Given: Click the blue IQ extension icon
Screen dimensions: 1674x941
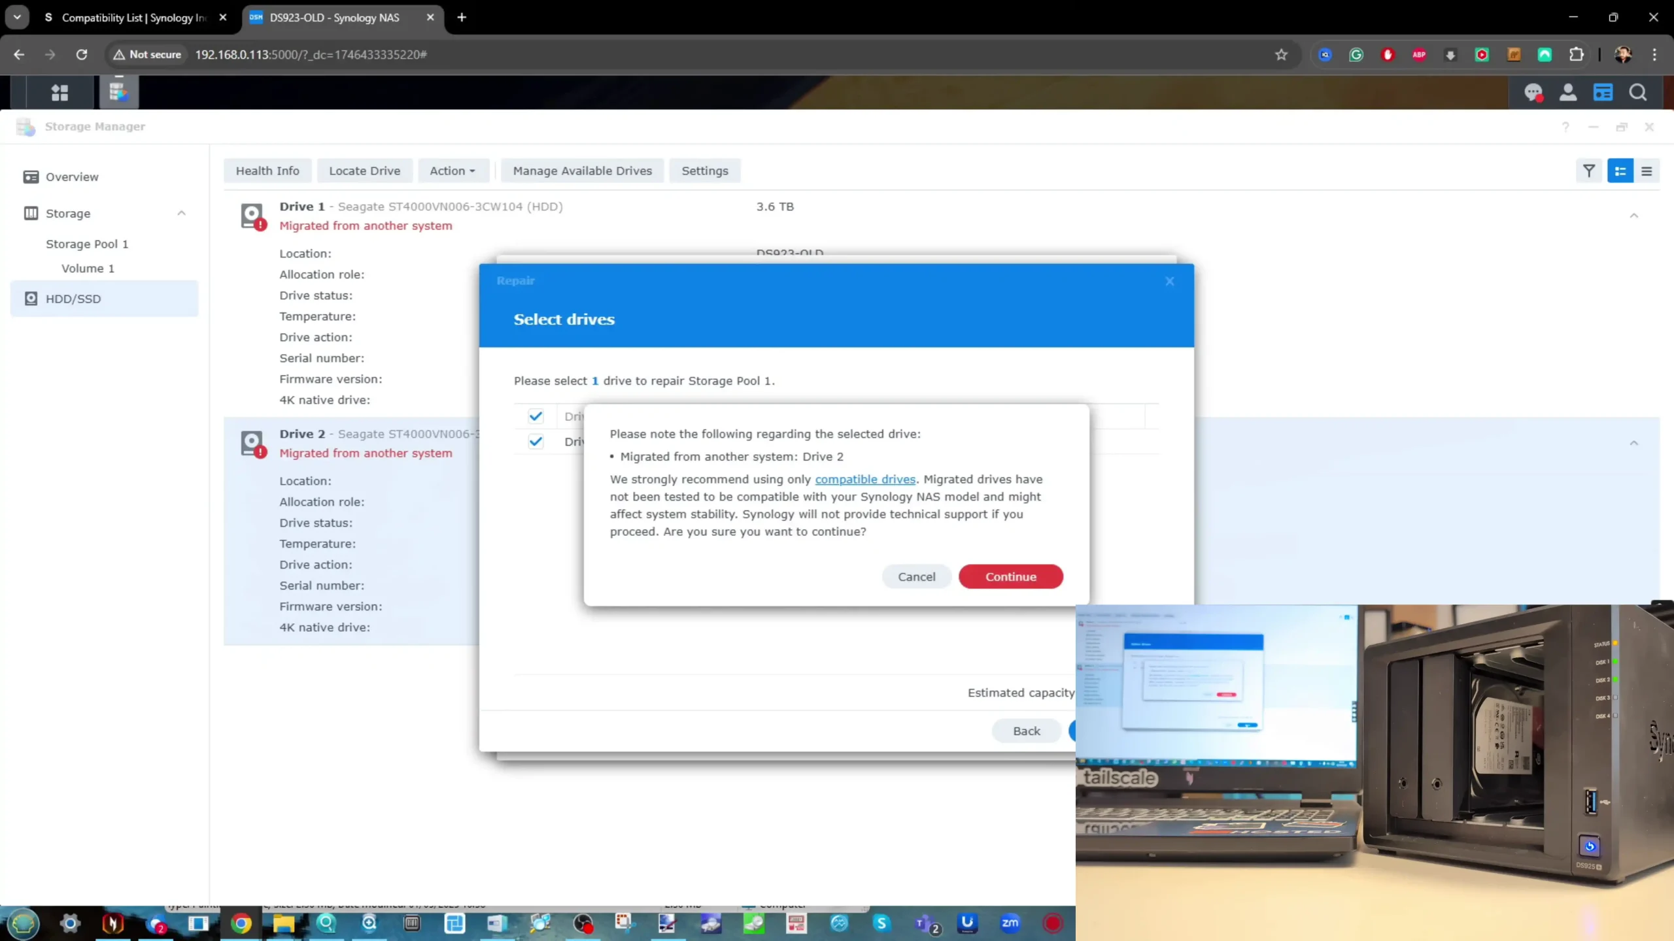Looking at the screenshot, I should [1325, 55].
